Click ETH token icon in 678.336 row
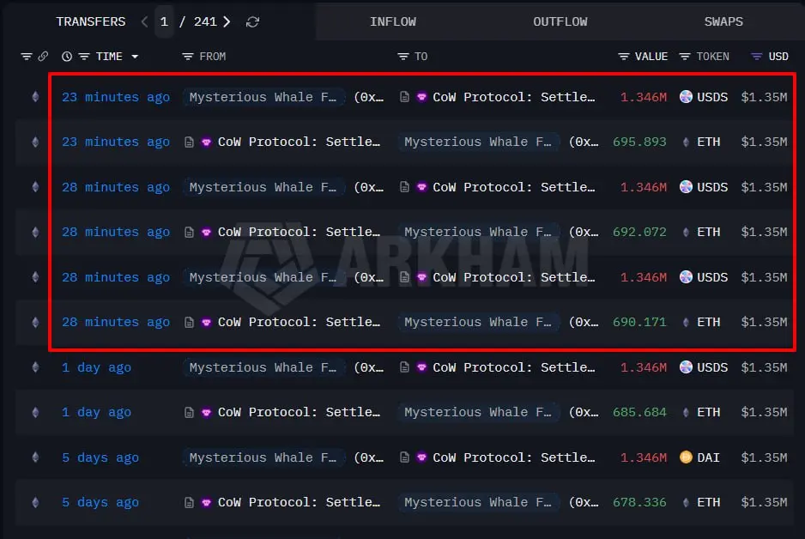 tap(686, 502)
